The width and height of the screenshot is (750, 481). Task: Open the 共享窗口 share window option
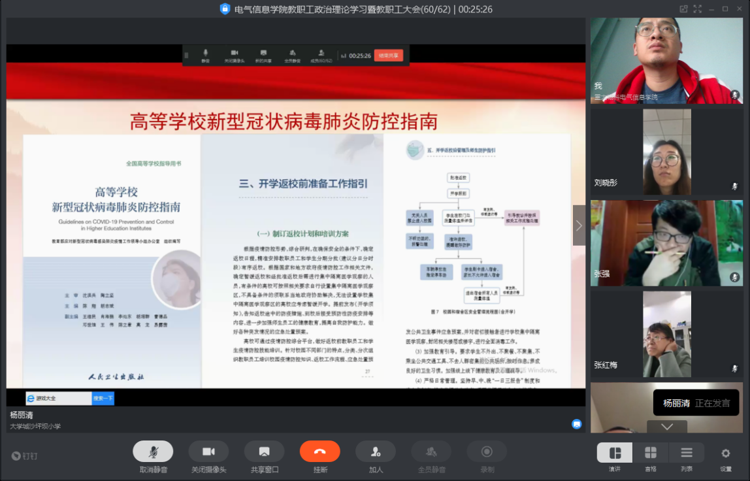tap(264, 452)
